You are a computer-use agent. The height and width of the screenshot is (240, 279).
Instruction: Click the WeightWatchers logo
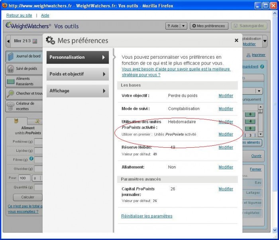tap(28, 26)
